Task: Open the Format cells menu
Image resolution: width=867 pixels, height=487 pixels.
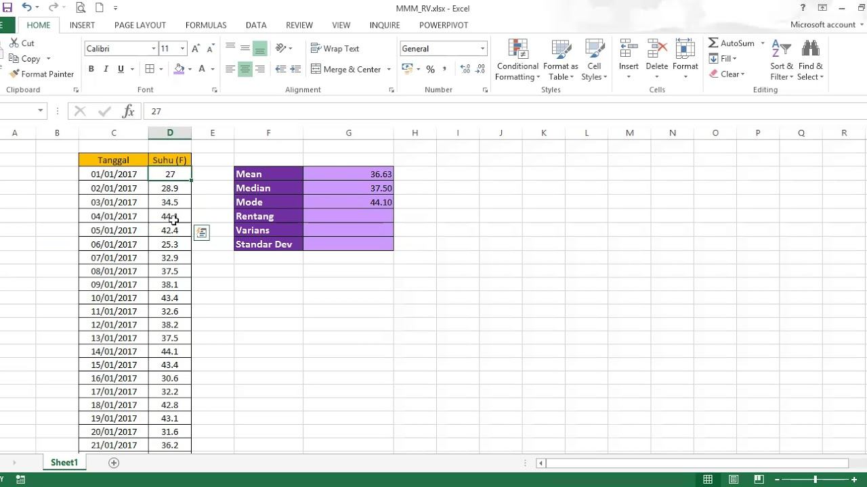Action: tap(685, 60)
